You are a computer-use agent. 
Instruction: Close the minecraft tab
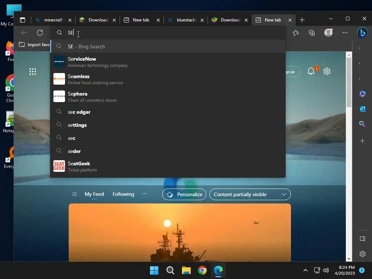(70, 20)
